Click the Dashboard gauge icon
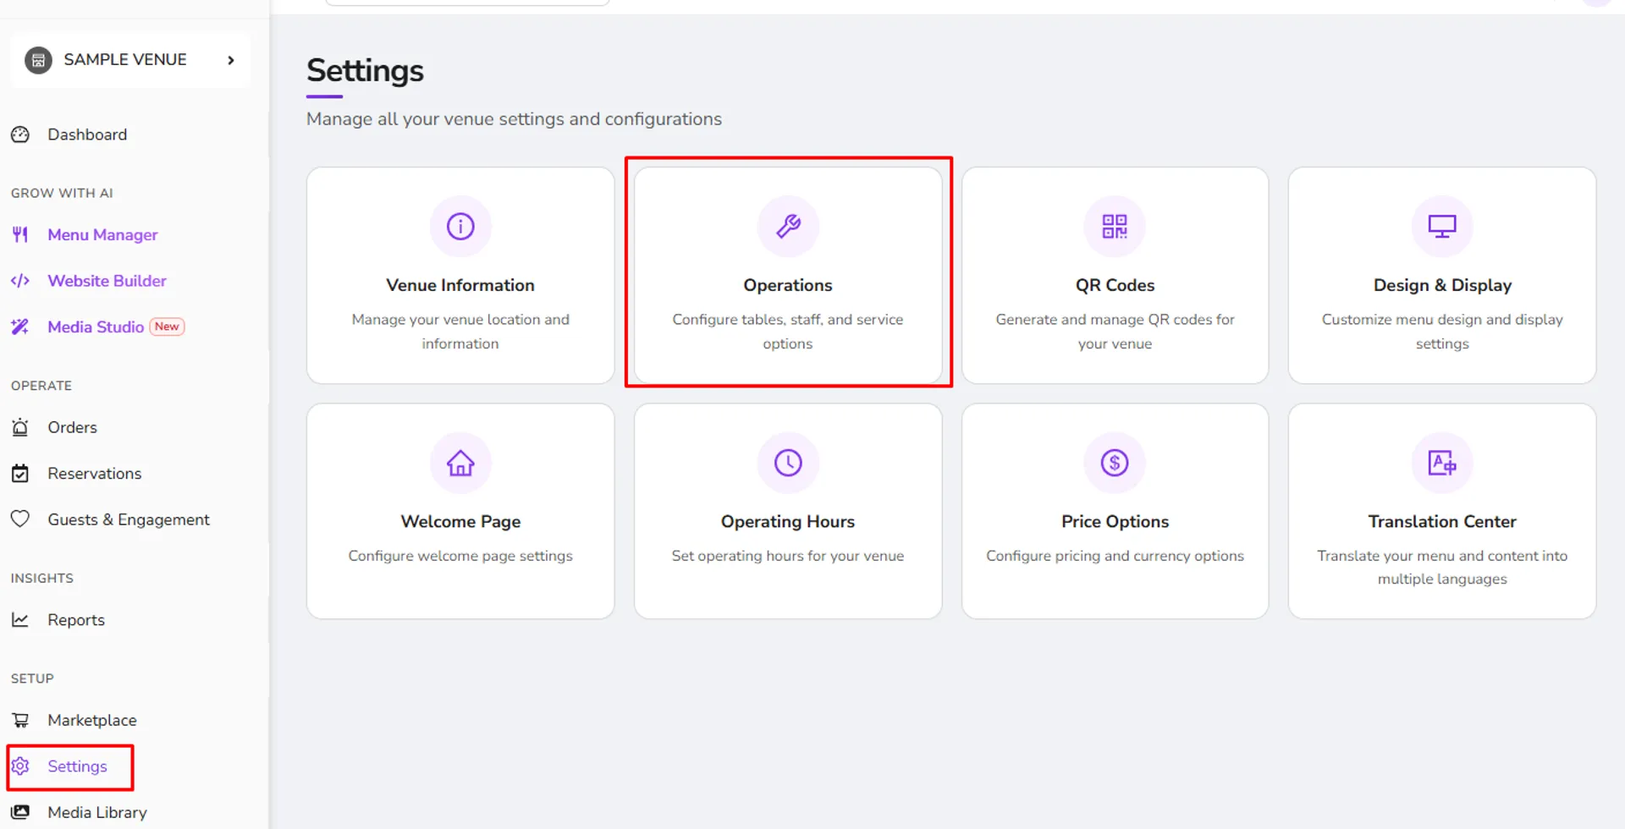Viewport: 1625px width, 829px height. click(x=20, y=135)
